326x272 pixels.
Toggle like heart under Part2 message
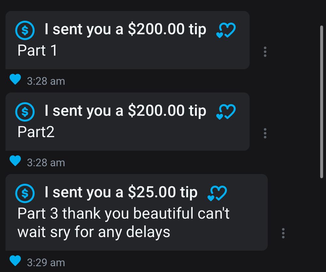coord(15,161)
